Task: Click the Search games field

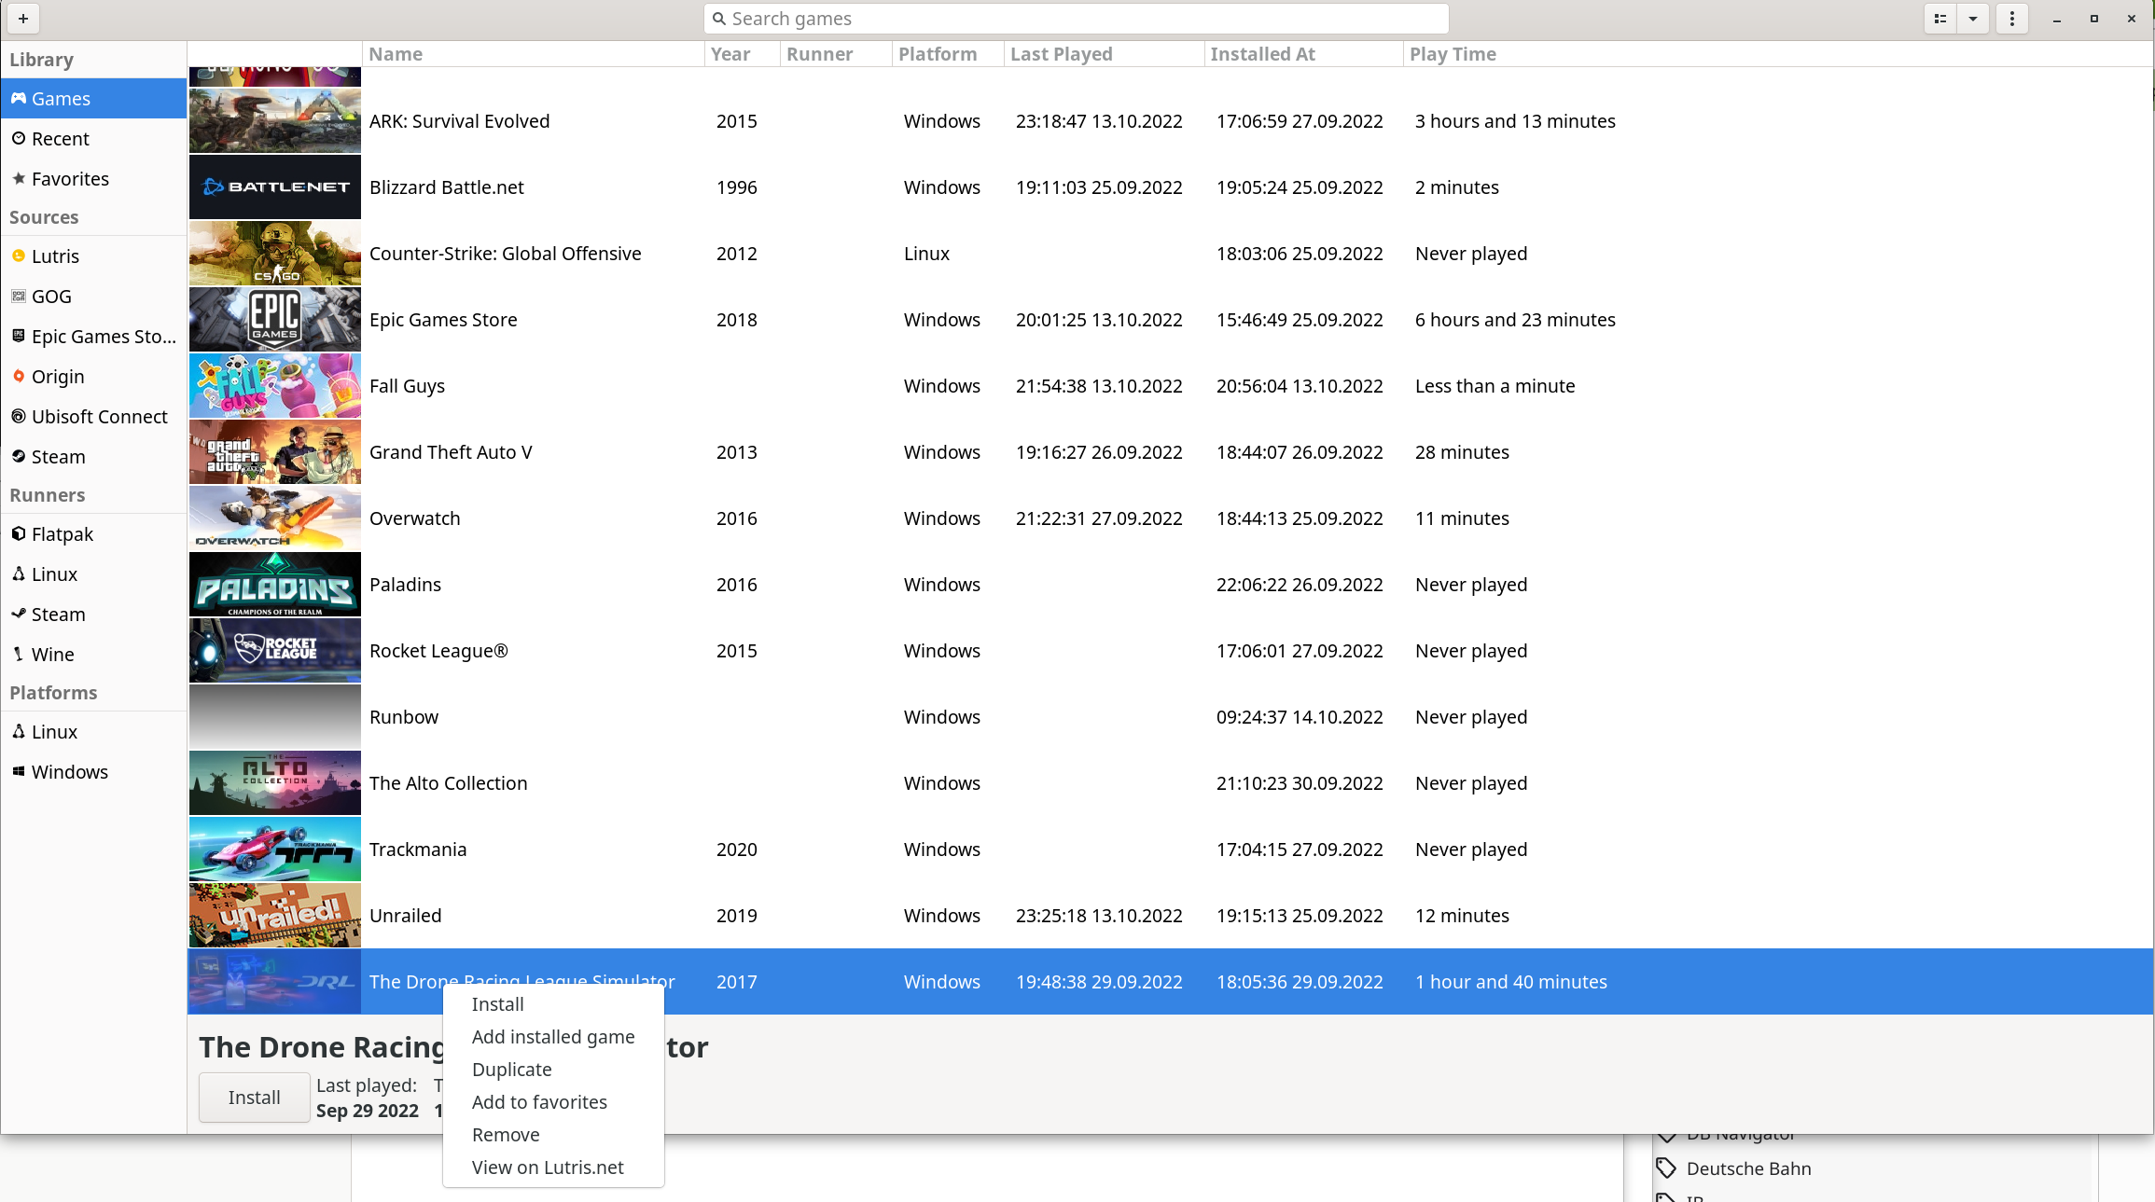Action: [1076, 19]
